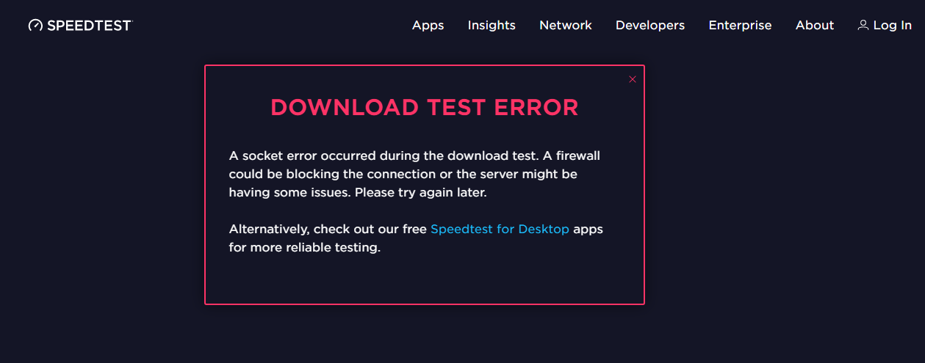Screen dimensions: 925x363
Task: Click empty area inside dialog below text
Action: (x=425, y=279)
